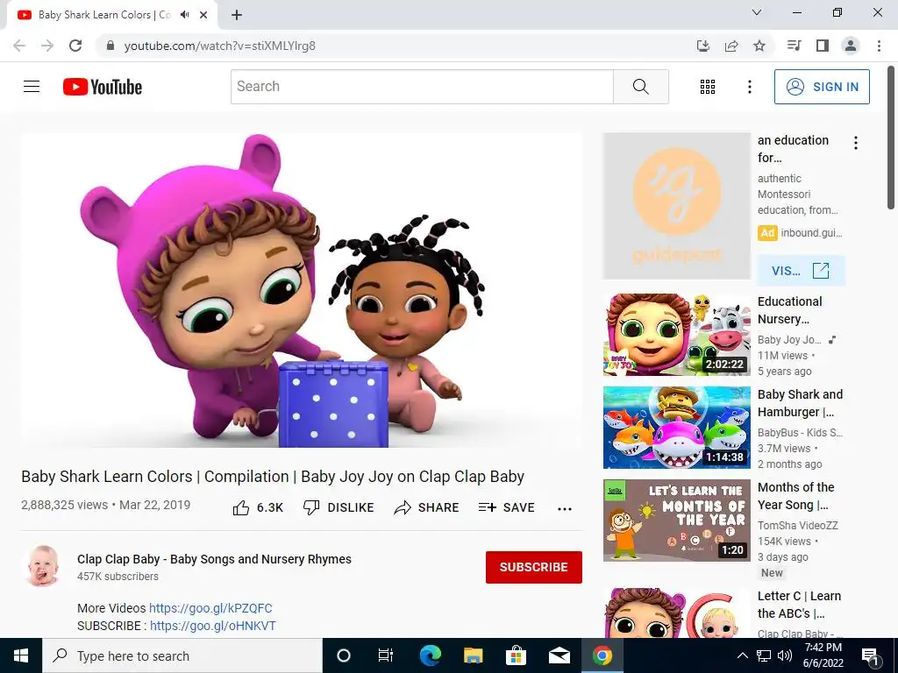This screenshot has height=673, width=898.
Task: Go forward using browser forward arrow
Action: pos(47,46)
